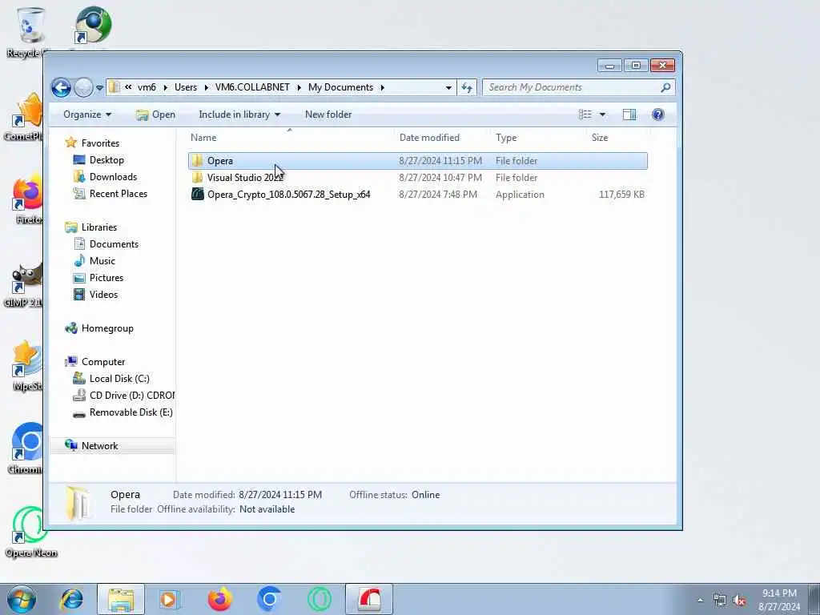This screenshot has height=615, width=820.
Task: Go back using the Back arrow button
Action: pyautogui.click(x=61, y=87)
